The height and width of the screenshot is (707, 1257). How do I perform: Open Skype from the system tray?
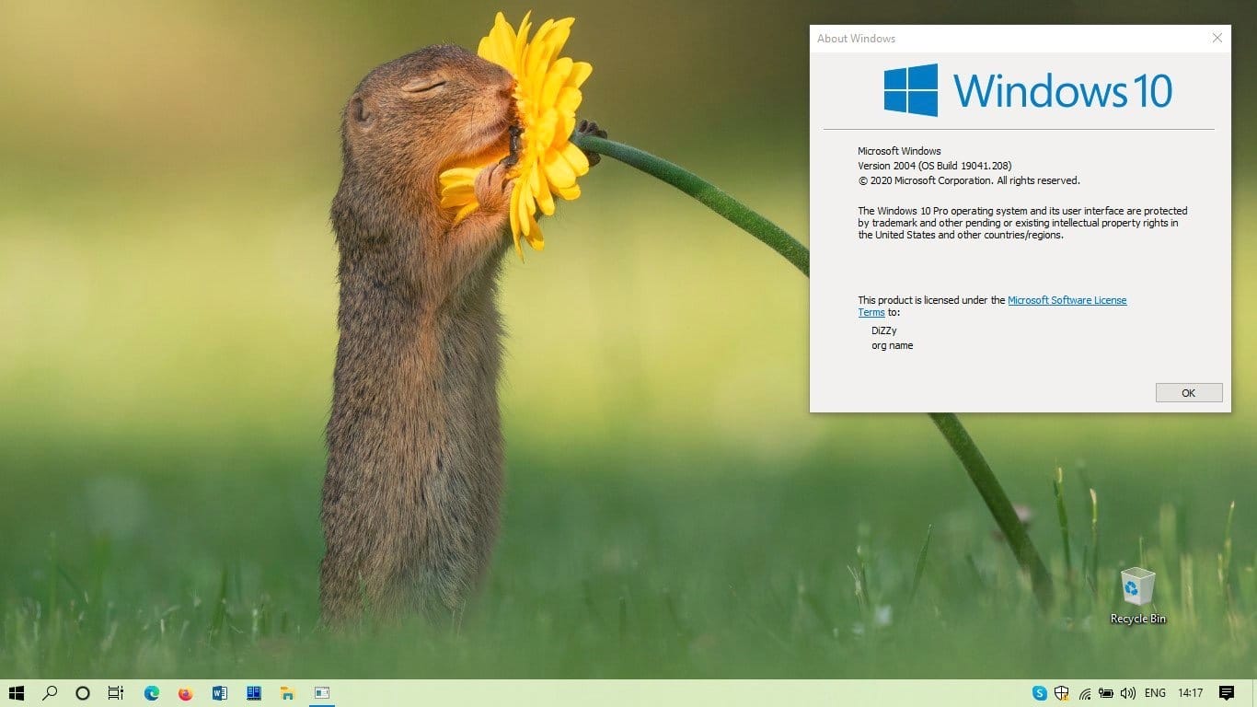(x=1040, y=693)
